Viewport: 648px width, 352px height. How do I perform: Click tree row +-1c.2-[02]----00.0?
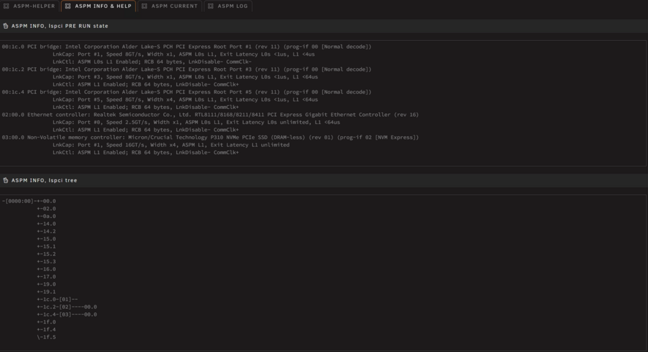click(67, 307)
